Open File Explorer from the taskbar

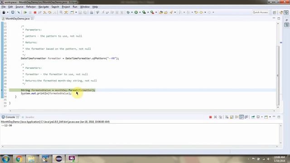31,159
